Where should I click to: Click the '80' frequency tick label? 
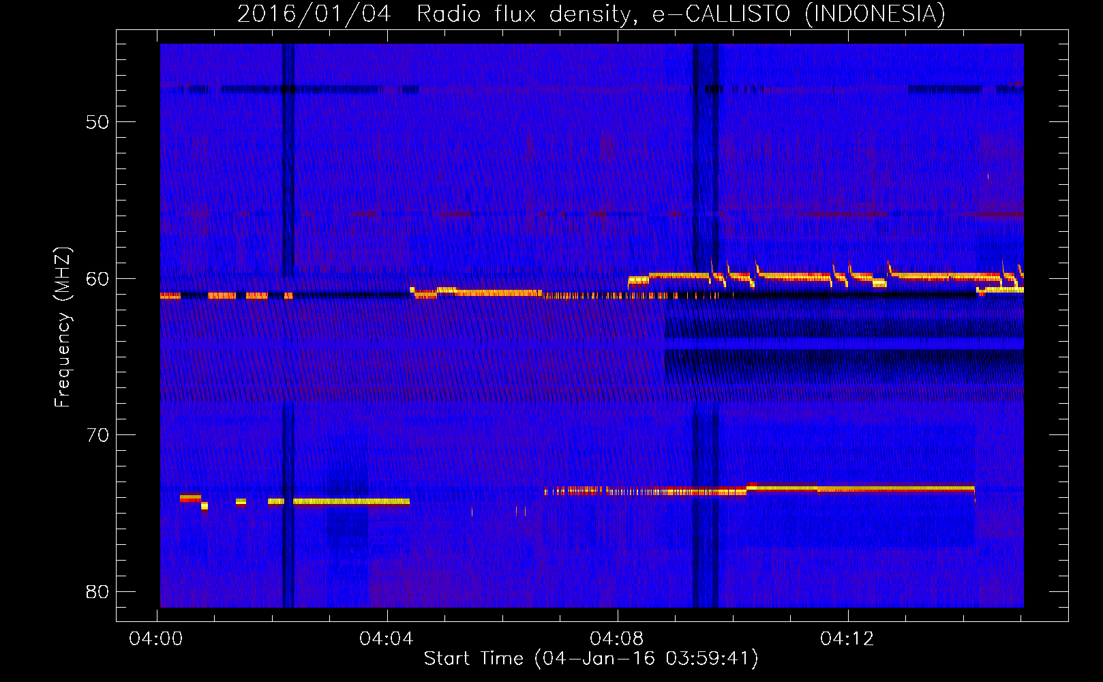coord(97,592)
